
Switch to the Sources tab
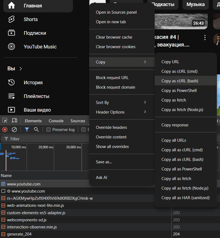pyautogui.click(x=78, y=121)
